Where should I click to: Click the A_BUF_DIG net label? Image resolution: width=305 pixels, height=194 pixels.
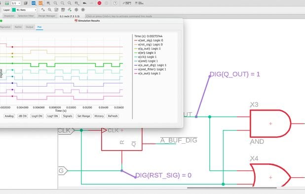pos(179,140)
